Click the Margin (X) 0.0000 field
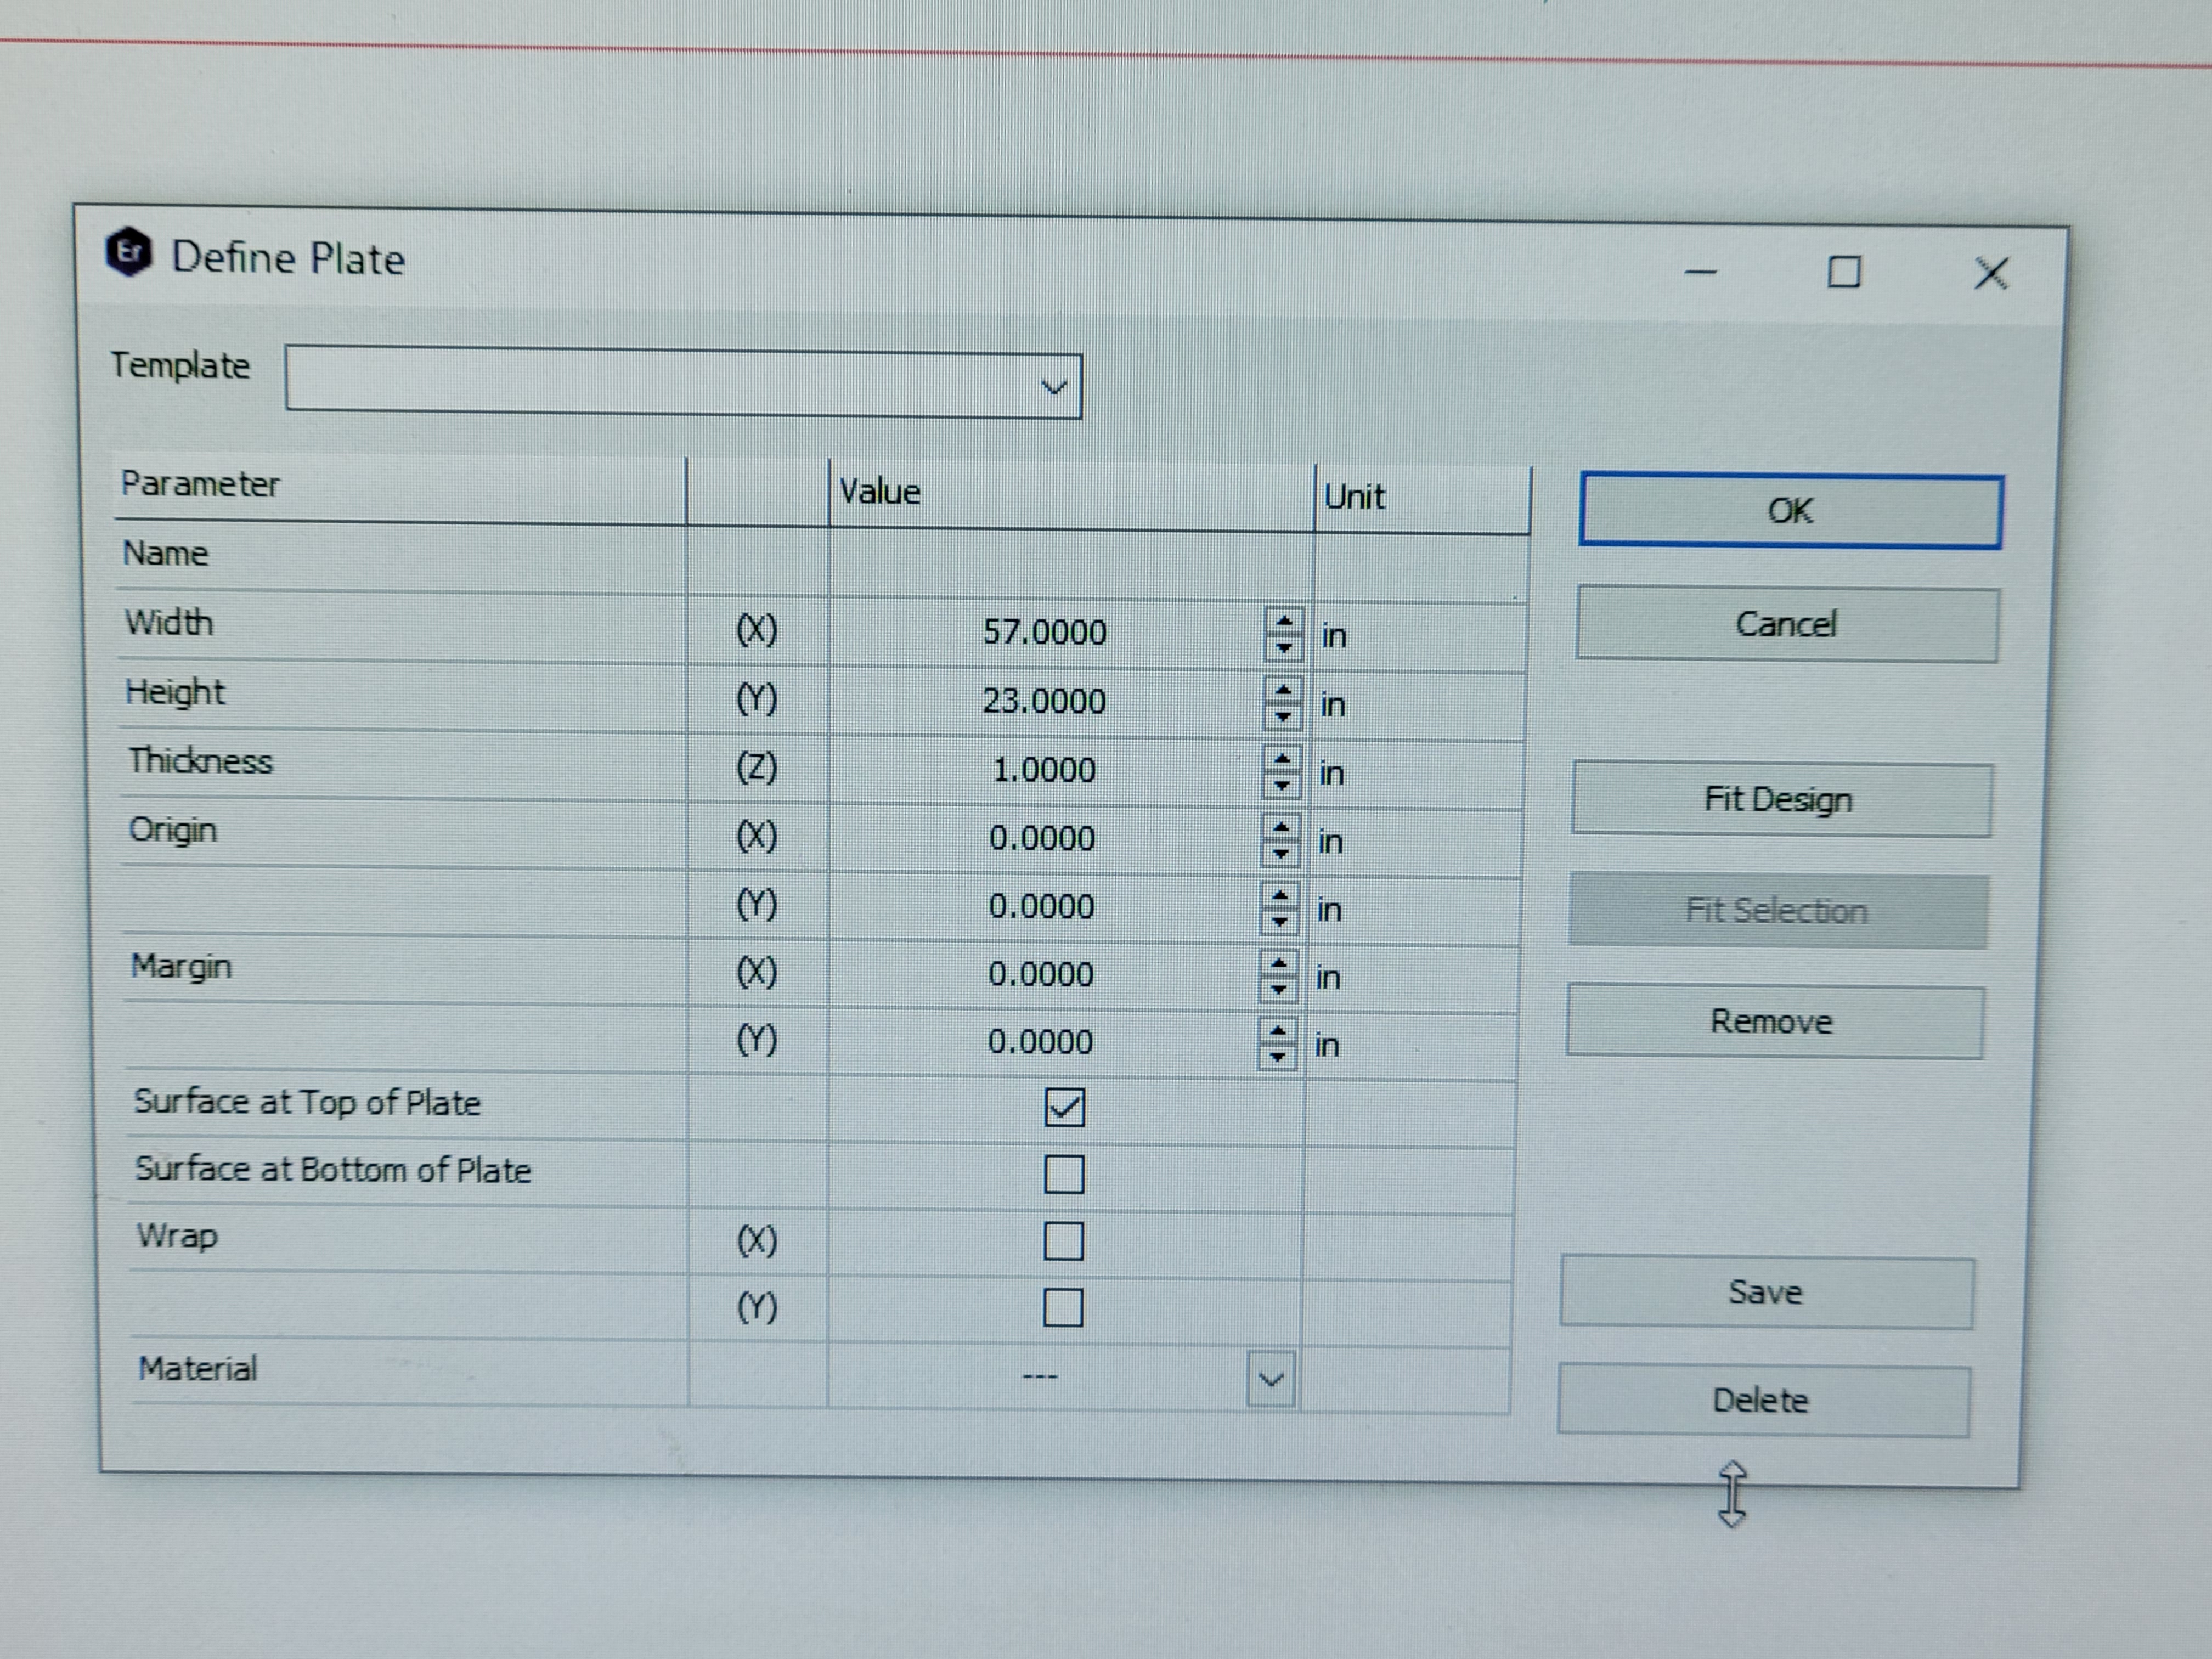Screen dimensions: 2212x1659 [x=1041, y=974]
